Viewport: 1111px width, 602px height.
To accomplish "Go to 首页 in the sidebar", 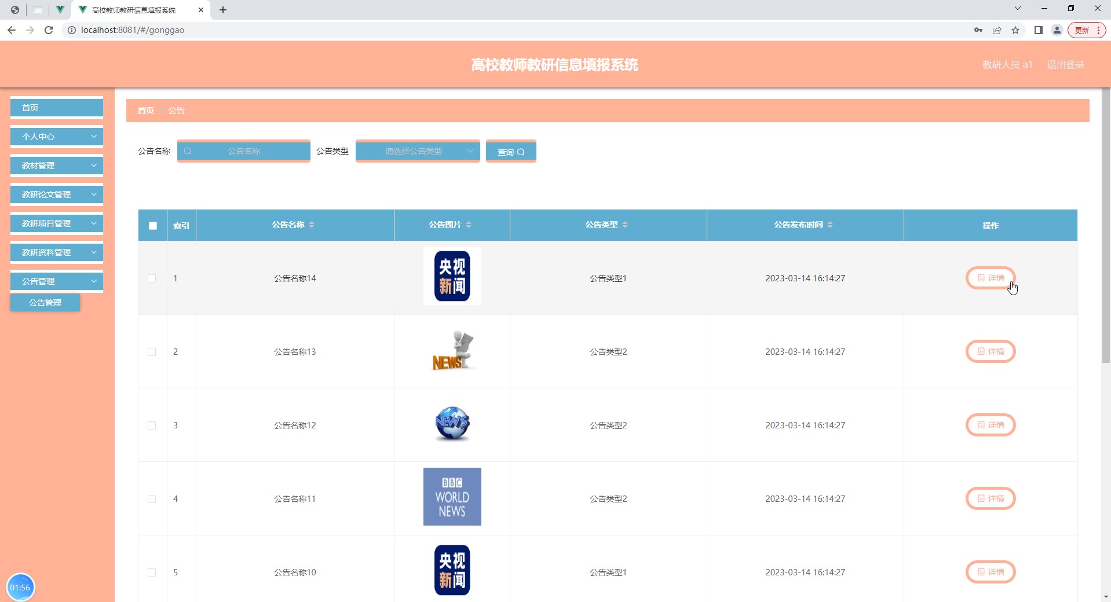I will coord(57,108).
